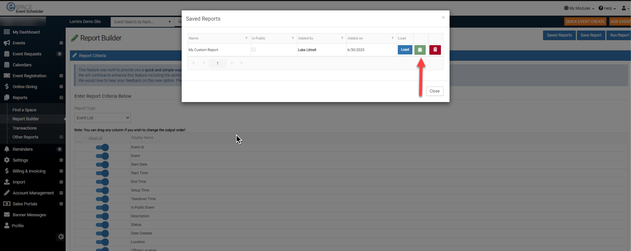Expand the Events sidebar section
This screenshot has width=631, height=251.
61,43
